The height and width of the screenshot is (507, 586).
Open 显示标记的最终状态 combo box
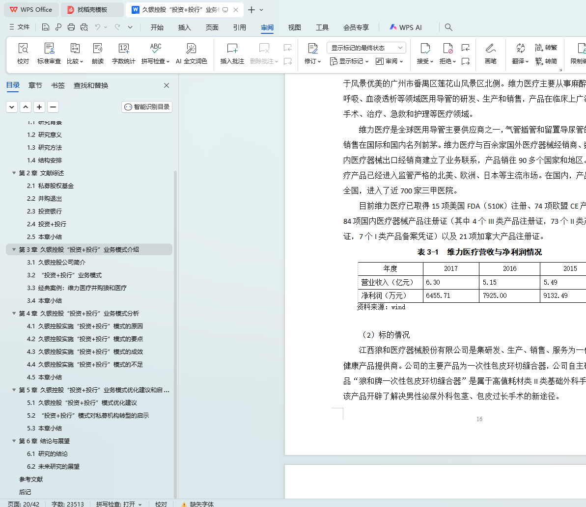366,48
